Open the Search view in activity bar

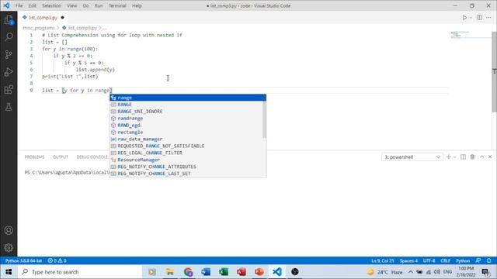click(9, 37)
